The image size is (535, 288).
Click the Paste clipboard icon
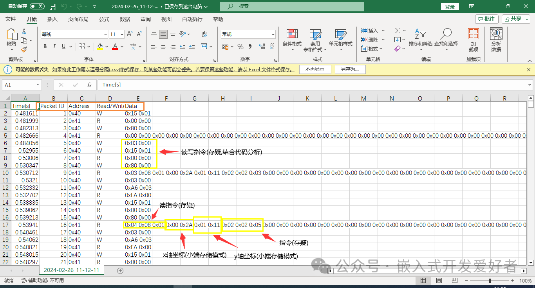click(x=12, y=34)
